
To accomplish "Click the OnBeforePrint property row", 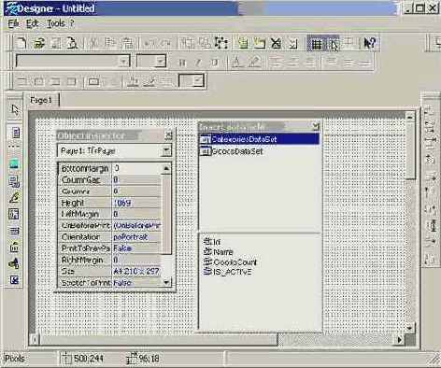I will (109, 225).
